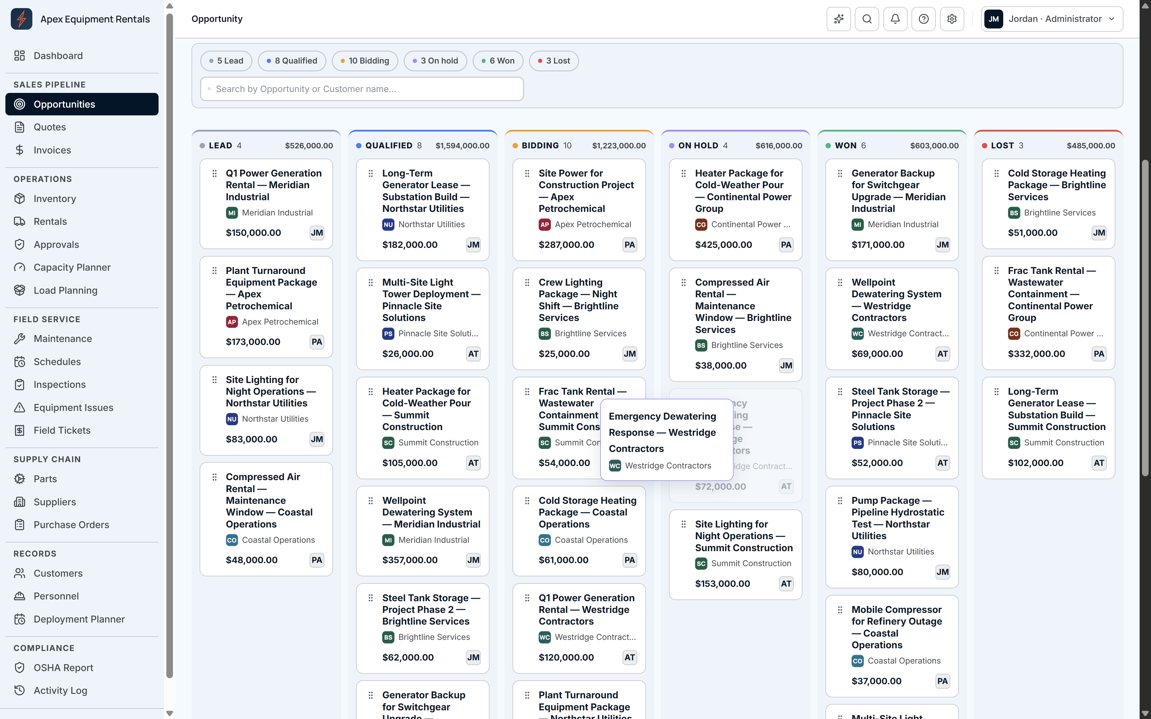Viewport: 1151px width, 719px height.
Task: Open Plant Turnaround Equipment Package Apex Petrochemical card
Action: (x=266, y=307)
